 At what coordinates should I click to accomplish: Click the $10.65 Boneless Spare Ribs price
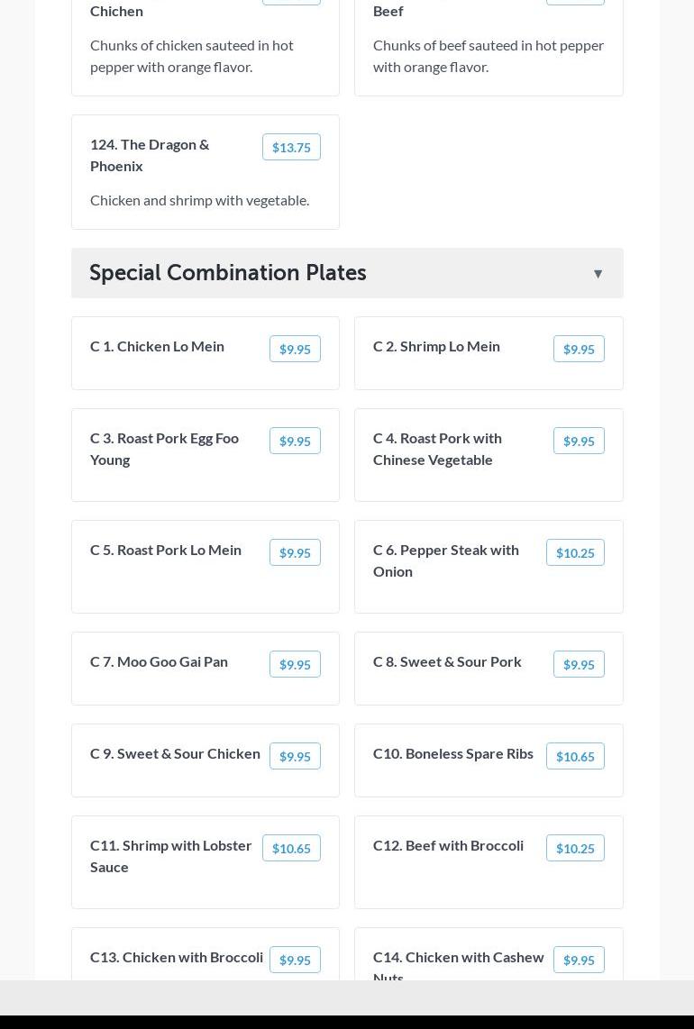[575, 757]
